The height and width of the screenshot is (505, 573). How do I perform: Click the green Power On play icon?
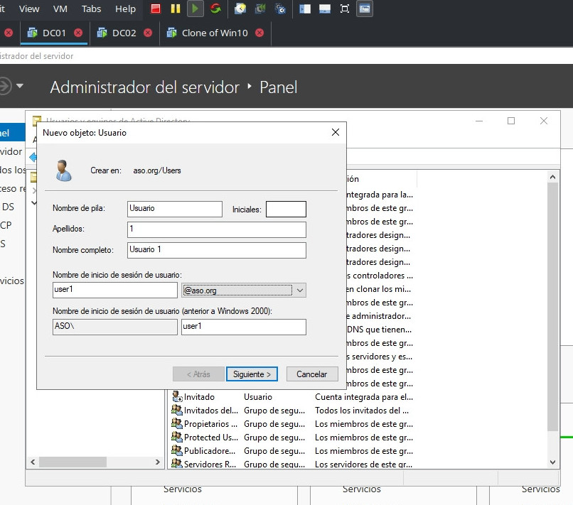point(195,9)
